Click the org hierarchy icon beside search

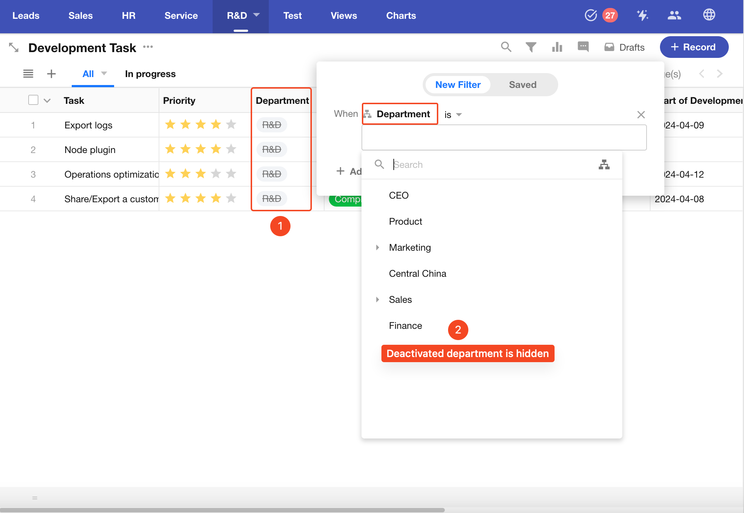tap(604, 165)
